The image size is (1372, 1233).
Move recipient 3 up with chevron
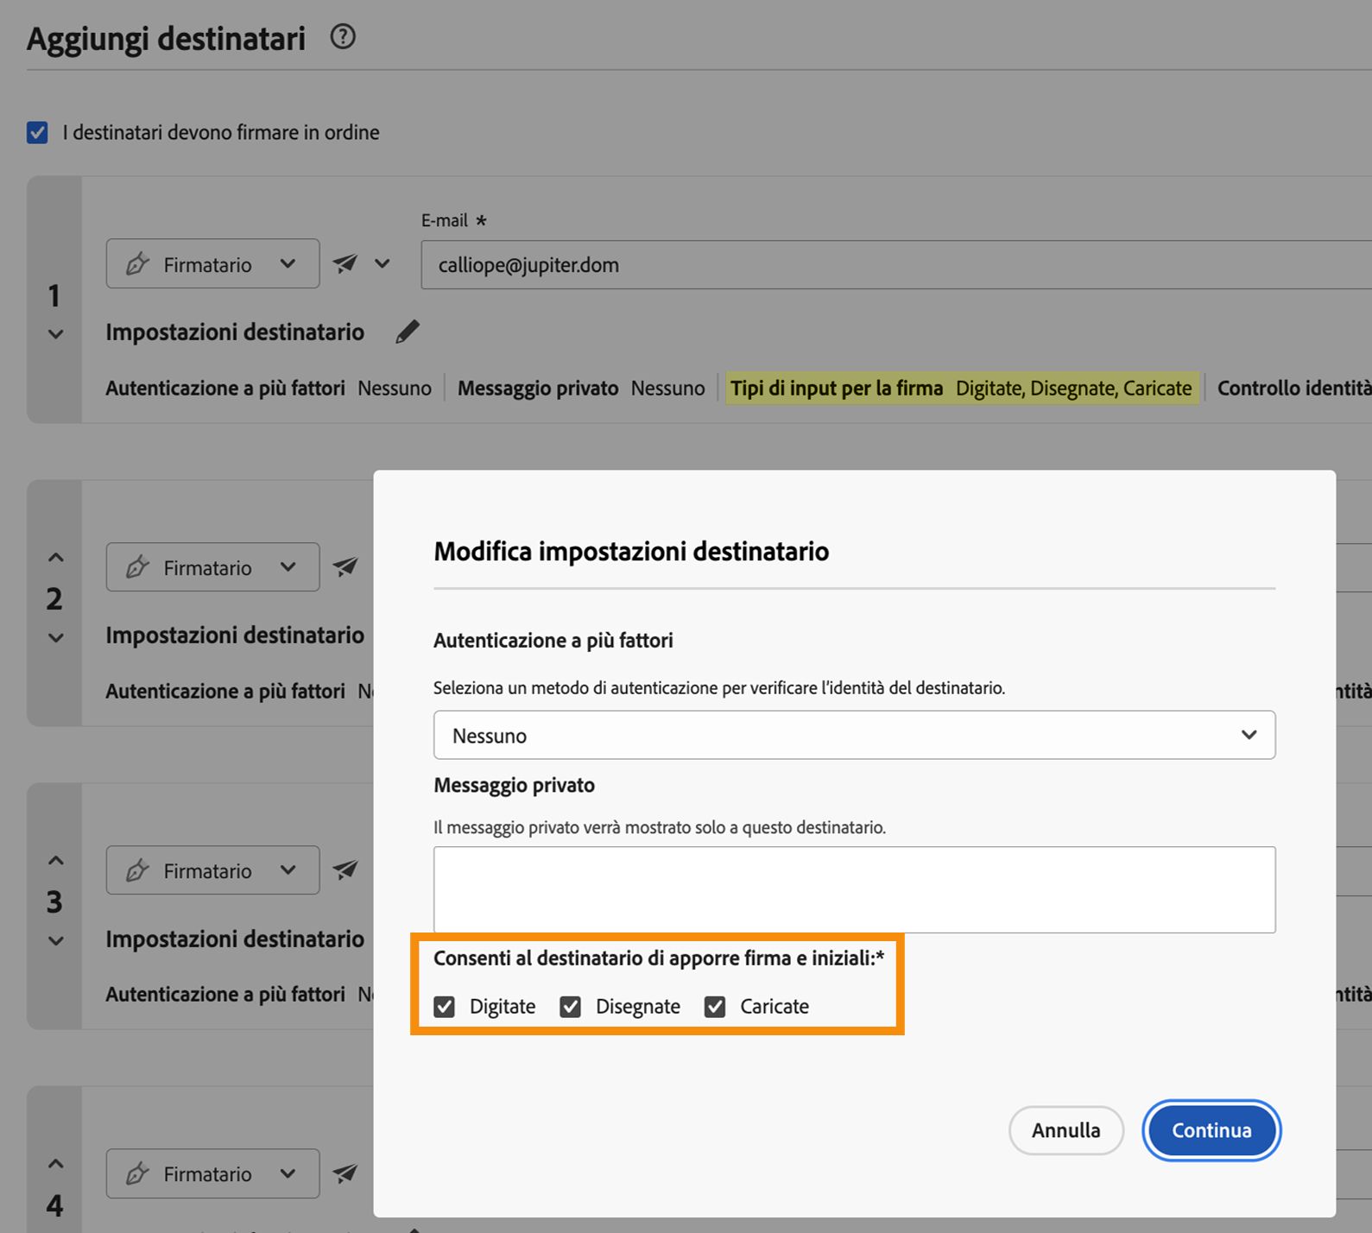tap(55, 861)
